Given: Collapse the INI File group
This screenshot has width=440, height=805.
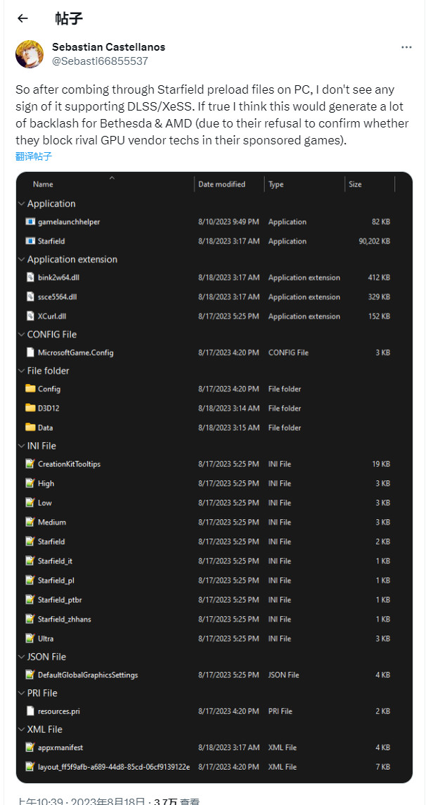Looking at the screenshot, I should [x=21, y=446].
